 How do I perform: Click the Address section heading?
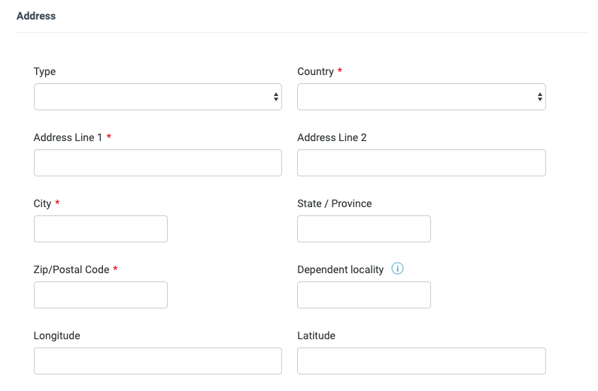[x=36, y=16]
